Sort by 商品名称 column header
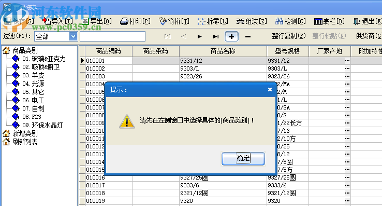Image resolution: width=382 pixels, height=206 pixels. tap(223, 51)
